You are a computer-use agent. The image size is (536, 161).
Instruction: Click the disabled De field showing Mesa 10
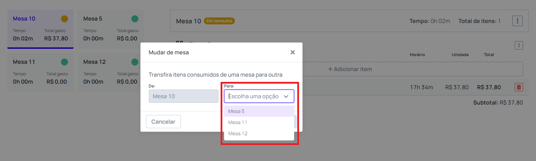[184, 96]
